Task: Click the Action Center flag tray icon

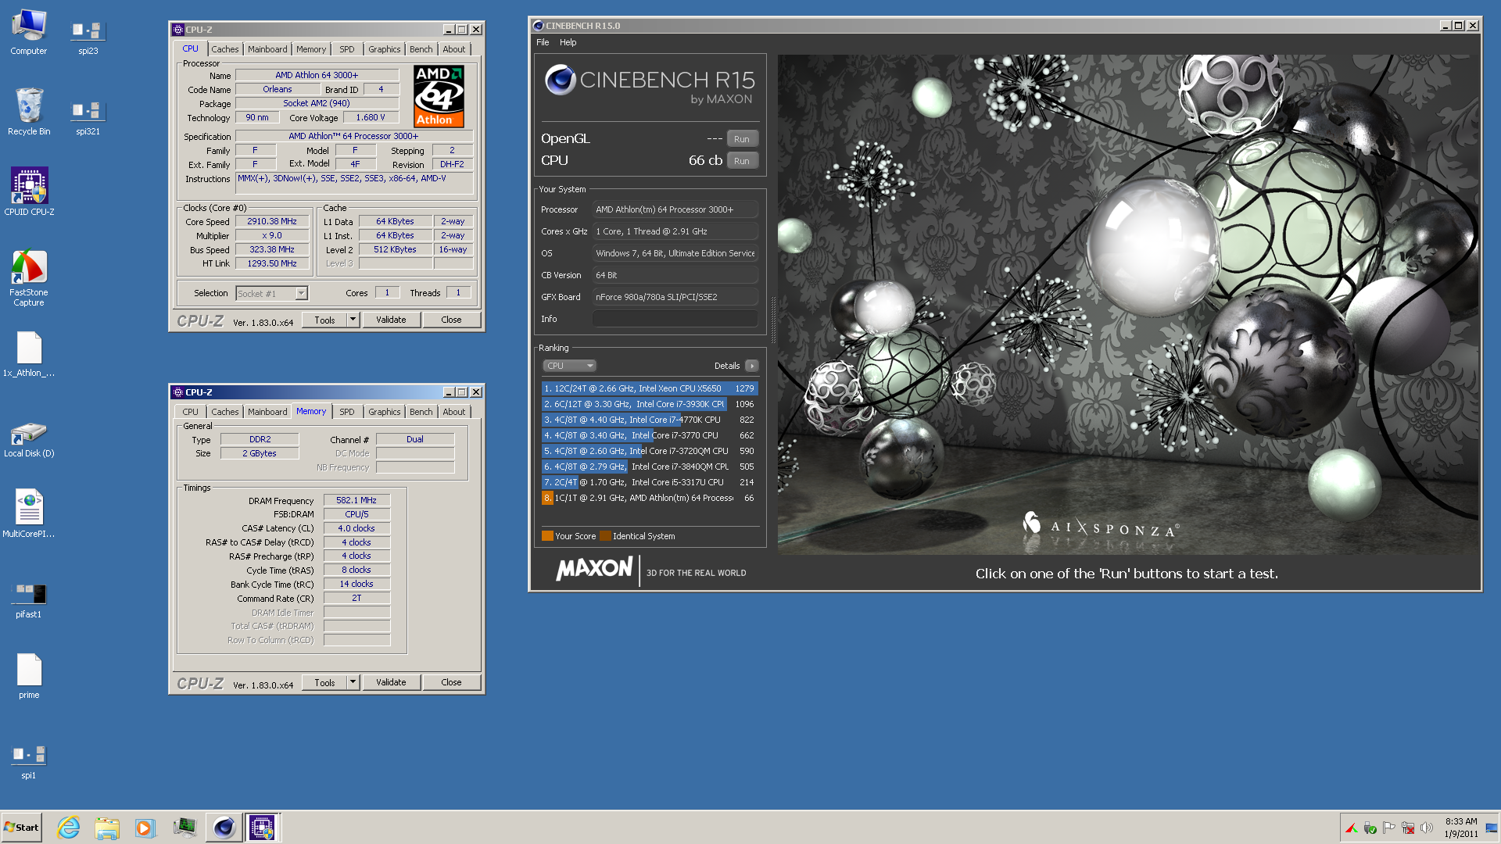Action: 1389,828
